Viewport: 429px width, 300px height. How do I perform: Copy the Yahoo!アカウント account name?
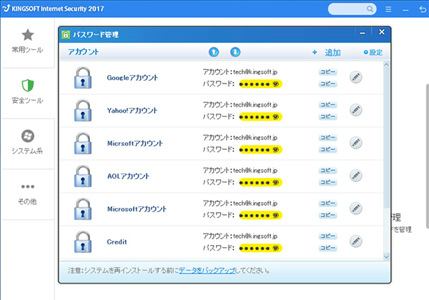pos(327,105)
